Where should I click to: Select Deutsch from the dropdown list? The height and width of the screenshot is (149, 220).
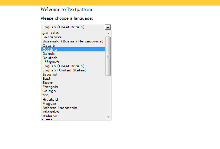[x=73, y=58]
